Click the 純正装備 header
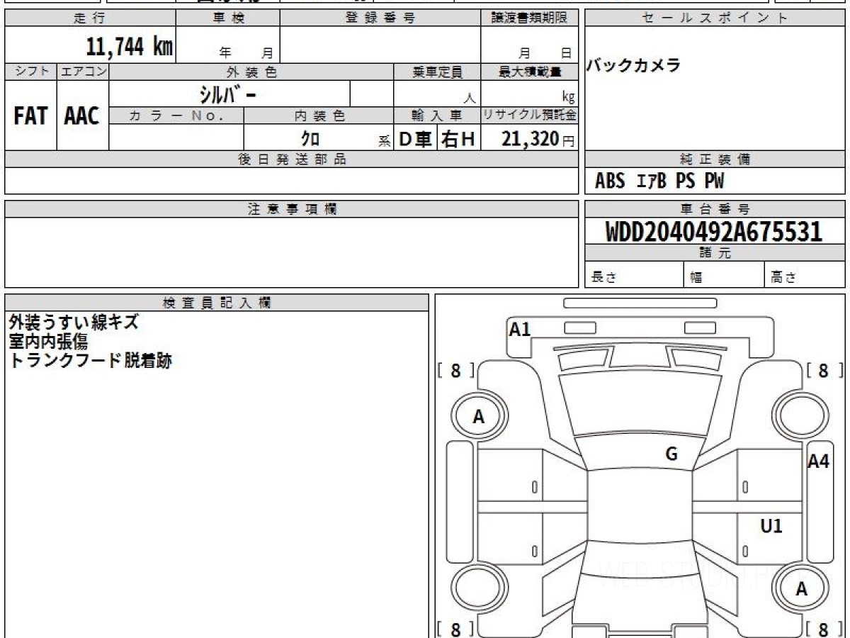Screen dimensions: 850x638 (715, 159)
